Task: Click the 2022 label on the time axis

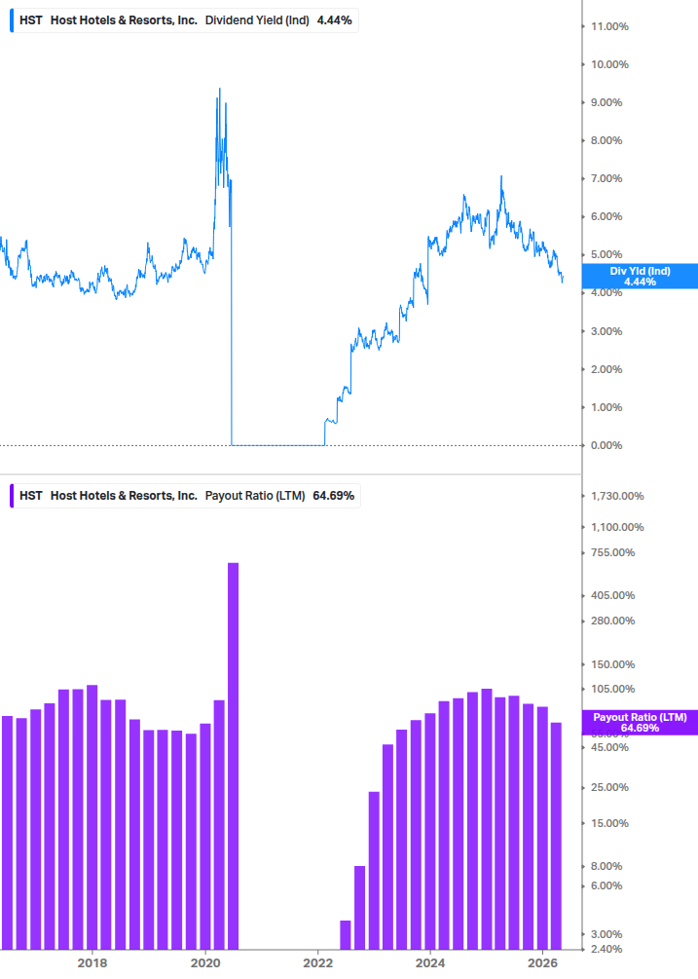Action: pos(318,962)
